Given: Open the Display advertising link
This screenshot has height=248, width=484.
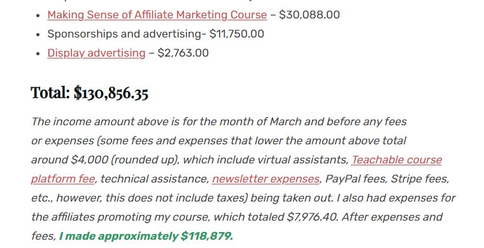Looking at the screenshot, I should click(x=96, y=53).
